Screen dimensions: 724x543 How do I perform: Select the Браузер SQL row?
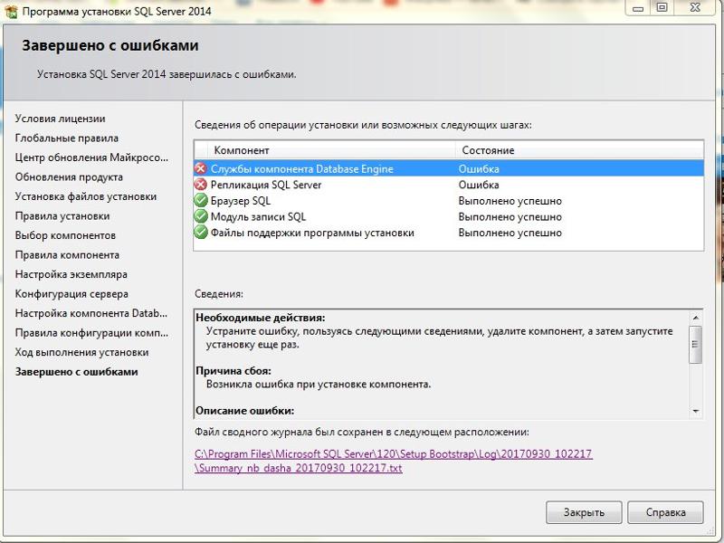(449, 201)
